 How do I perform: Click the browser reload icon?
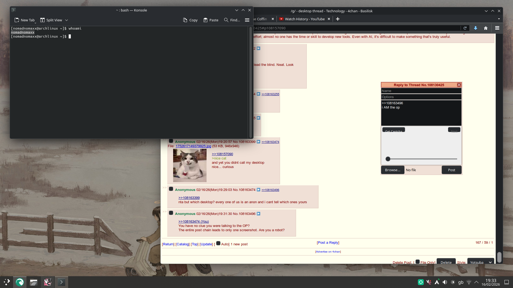tap(465, 28)
